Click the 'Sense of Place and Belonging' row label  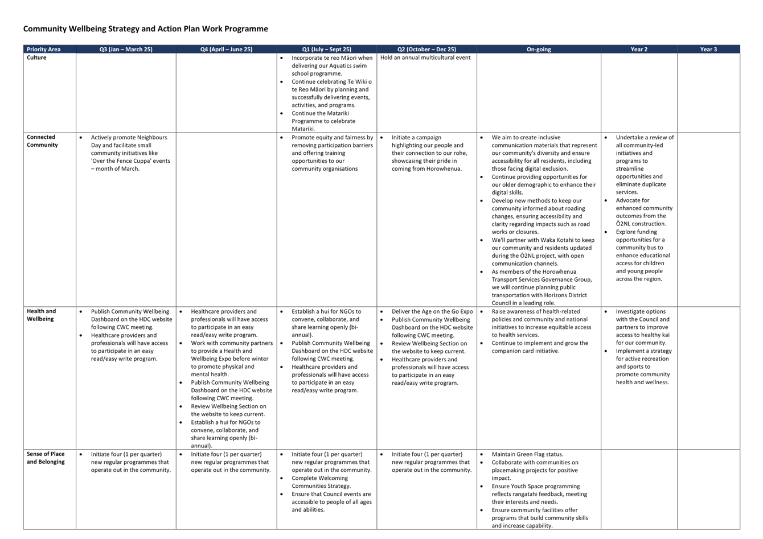[x=46, y=458]
